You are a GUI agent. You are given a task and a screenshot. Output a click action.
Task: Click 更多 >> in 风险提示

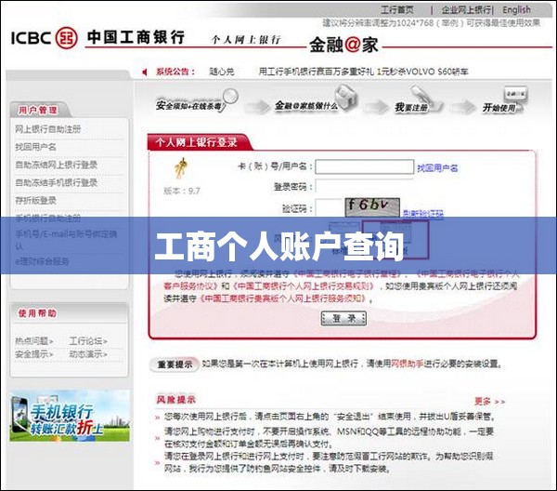(489, 402)
